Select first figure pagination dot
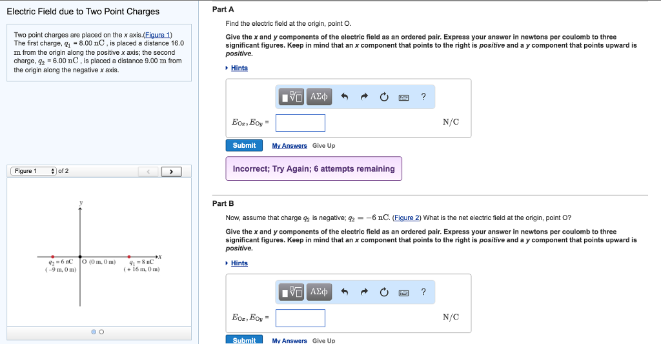This screenshot has height=344, width=661. tap(94, 332)
